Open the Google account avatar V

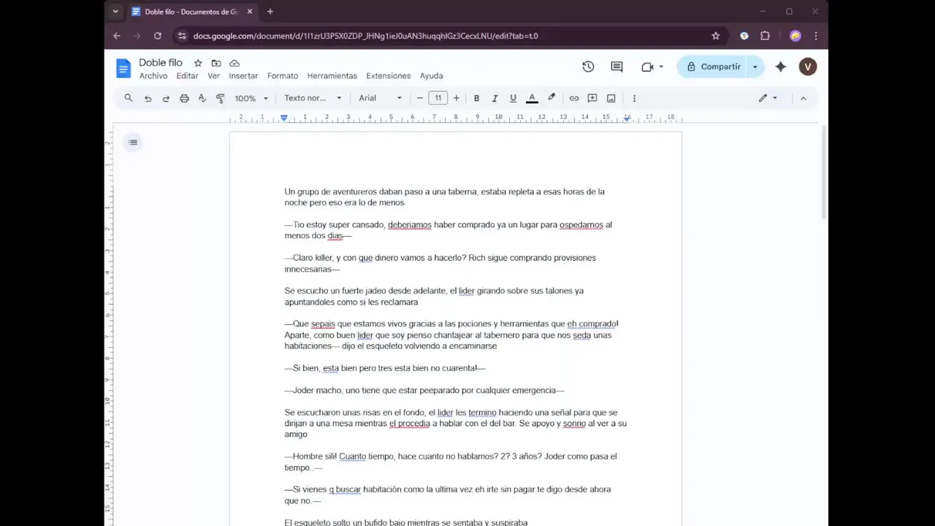(x=807, y=66)
